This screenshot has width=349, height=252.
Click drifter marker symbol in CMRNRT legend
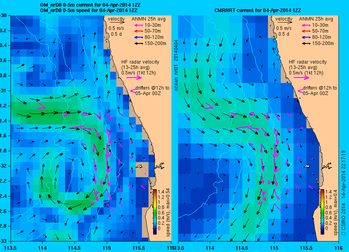click(301, 91)
